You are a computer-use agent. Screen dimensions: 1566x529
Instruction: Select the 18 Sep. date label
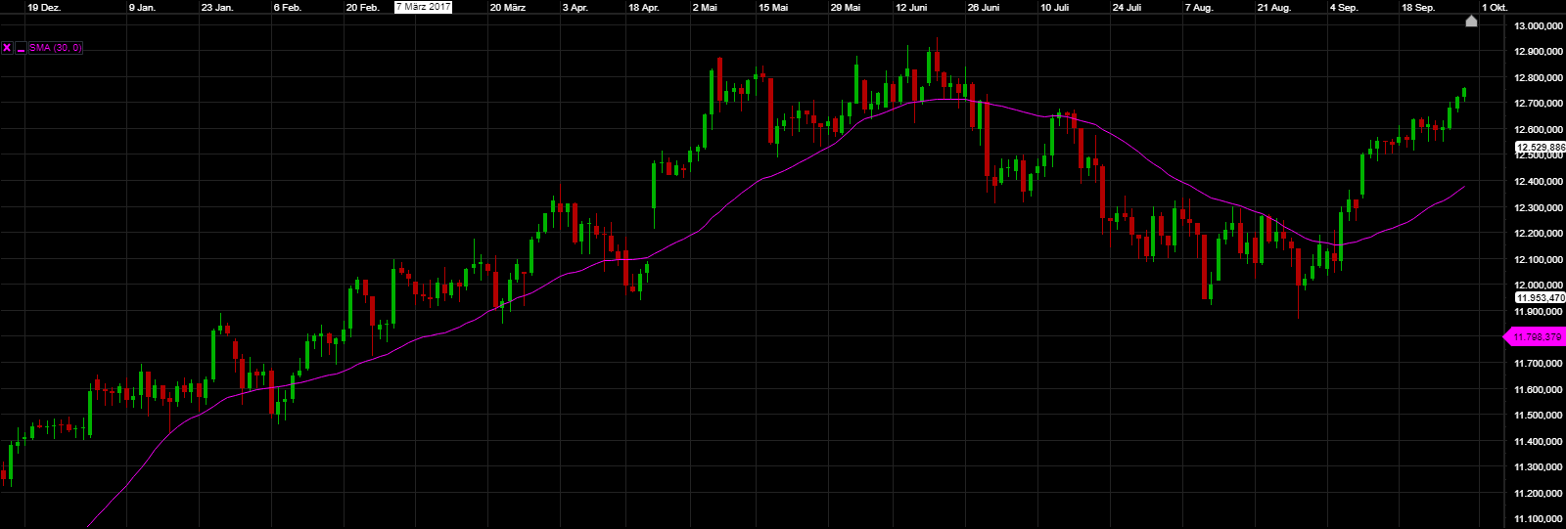(x=1418, y=8)
